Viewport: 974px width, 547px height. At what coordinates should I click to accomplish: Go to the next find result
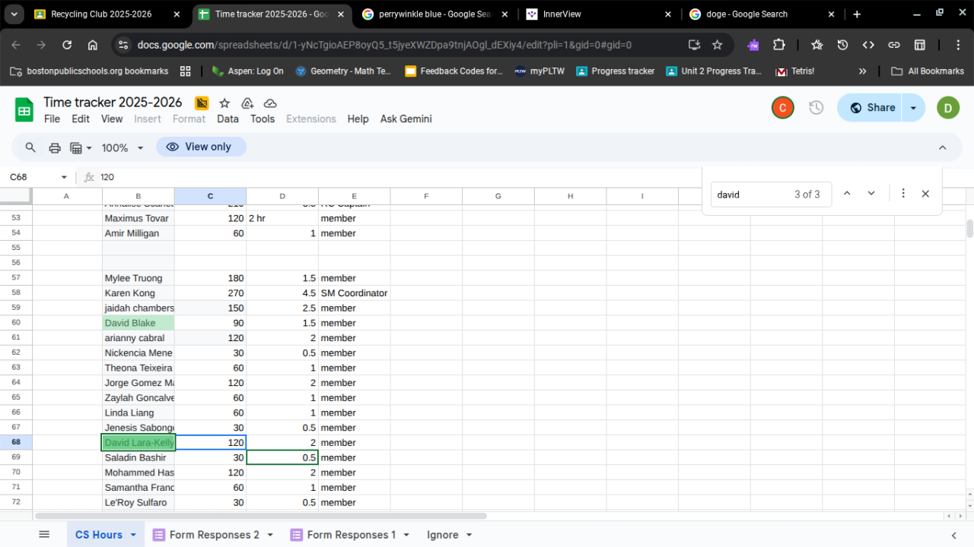pos(871,194)
